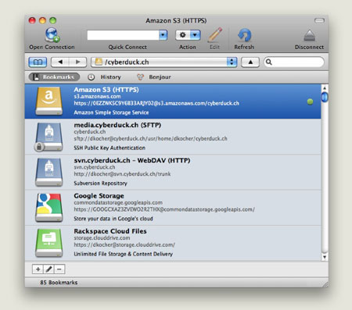This screenshot has height=310, width=352.
Task: Select Rackspace Cloud Files bookmark title
Action: pos(110,231)
